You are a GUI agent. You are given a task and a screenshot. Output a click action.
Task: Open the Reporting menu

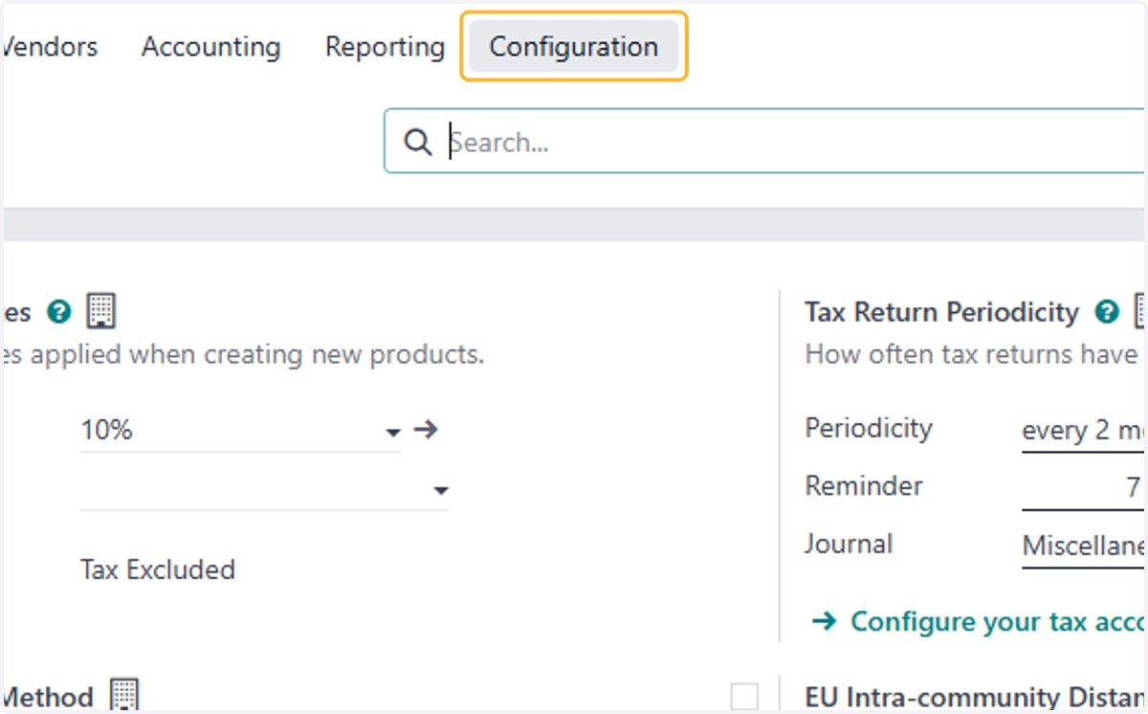(x=385, y=47)
